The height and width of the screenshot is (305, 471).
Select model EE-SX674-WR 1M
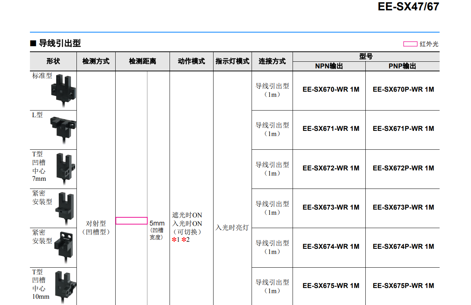331,247
